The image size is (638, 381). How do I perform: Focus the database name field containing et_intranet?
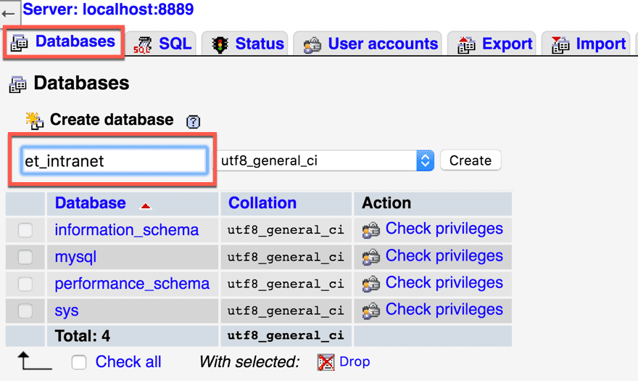[112, 161]
